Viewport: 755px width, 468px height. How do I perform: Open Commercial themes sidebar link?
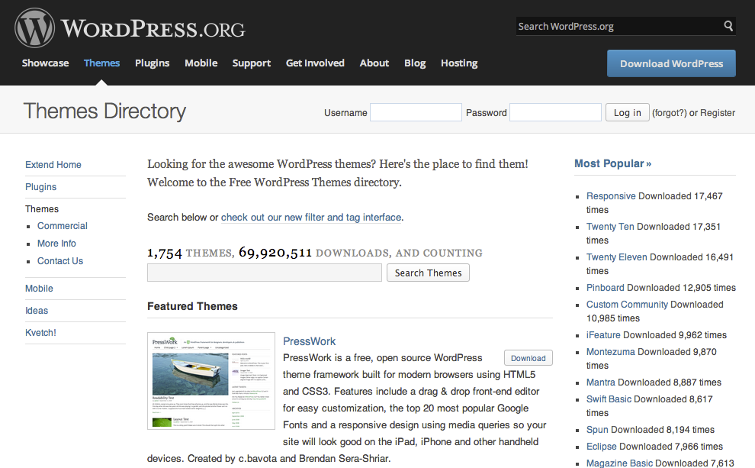[62, 226]
